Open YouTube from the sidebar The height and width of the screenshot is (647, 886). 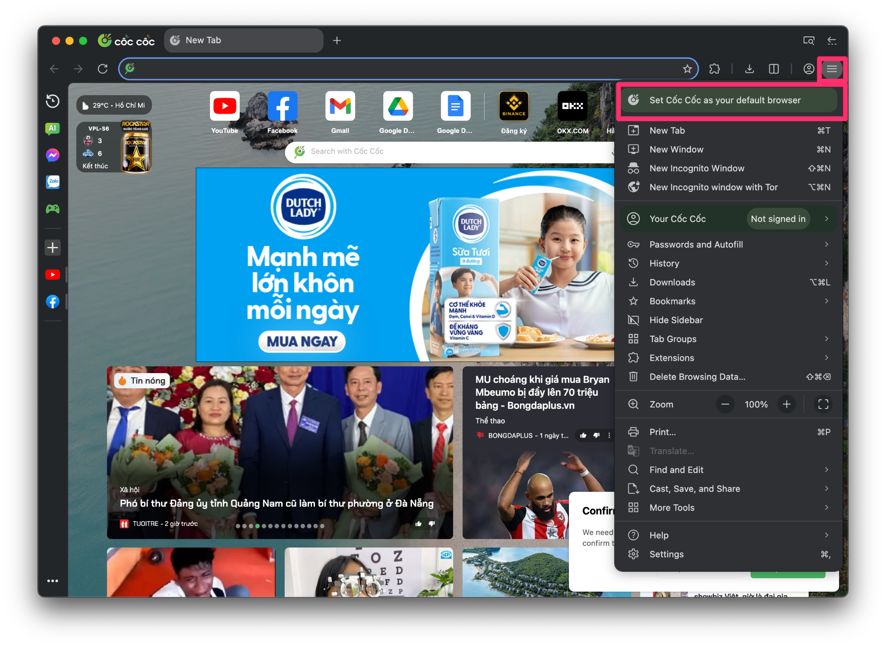pyautogui.click(x=53, y=275)
